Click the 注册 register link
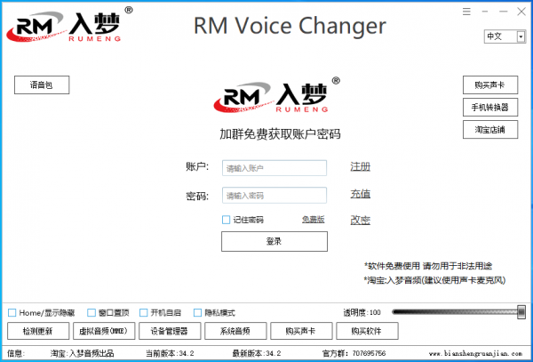Screen dimensions: 533x362 pyautogui.click(x=361, y=166)
